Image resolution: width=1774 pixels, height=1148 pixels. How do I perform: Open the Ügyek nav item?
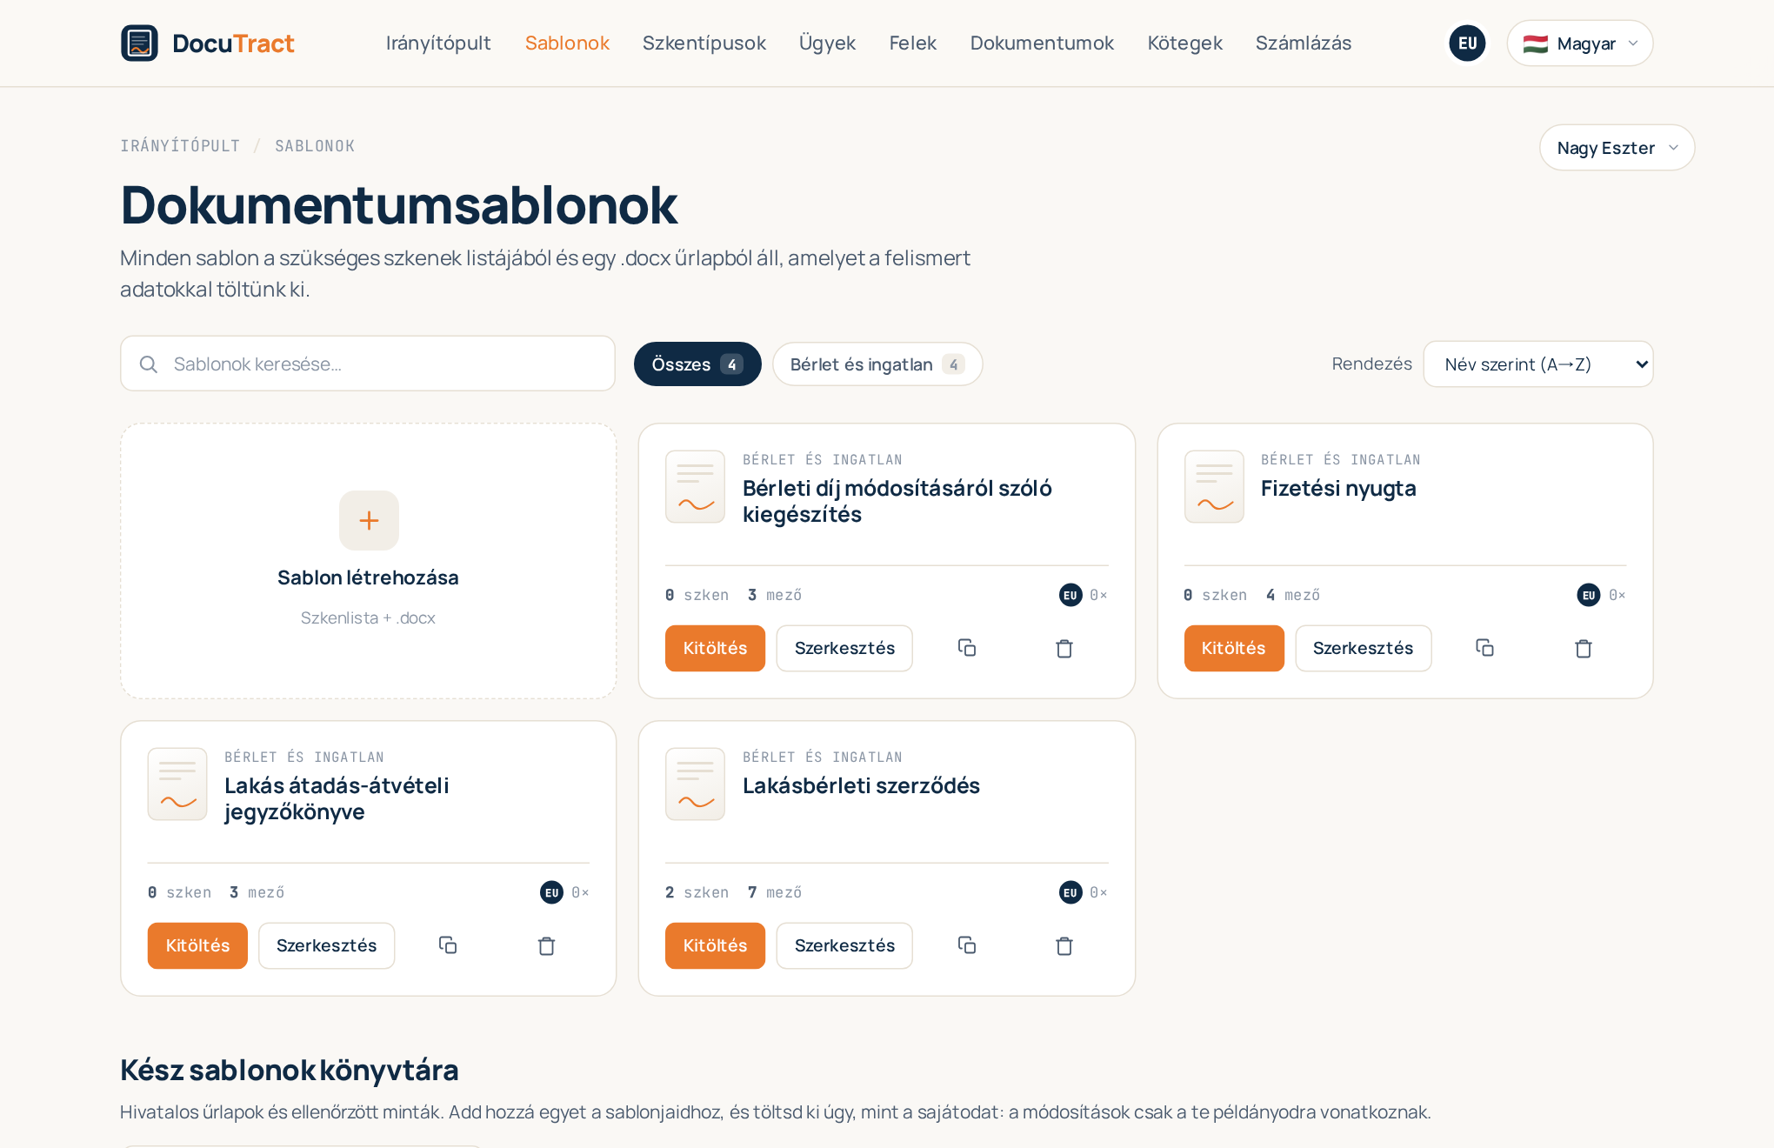coord(827,43)
